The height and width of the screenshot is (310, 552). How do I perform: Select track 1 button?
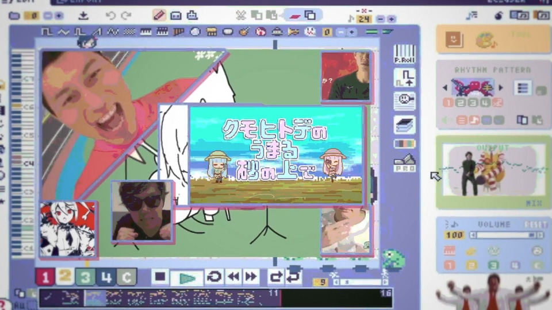(45, 277)
